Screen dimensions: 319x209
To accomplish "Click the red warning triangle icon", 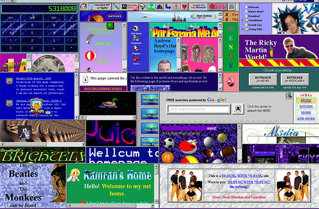I will click(176, 7).
